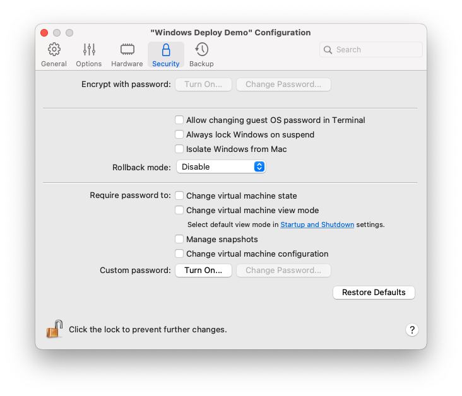Viewport: 462px width, 396px height.
Task: Open the Backup clock icon
Action: click(x=201, y=50)
